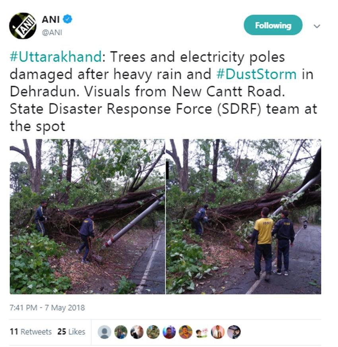View the 25 Likes list
This screenshot has width=338, height=347.
[x=71, y=331]
